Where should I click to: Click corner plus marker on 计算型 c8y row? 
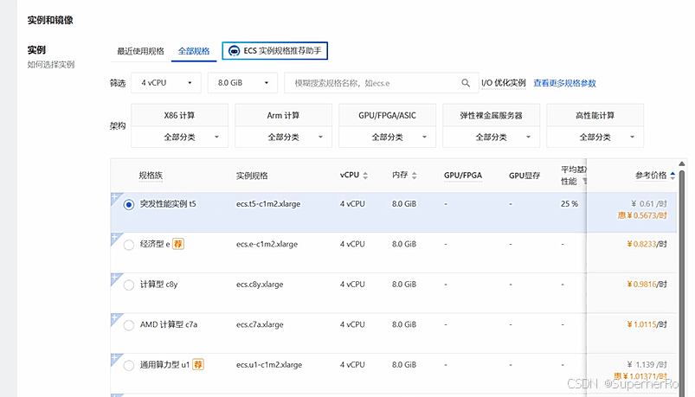[115, 279]
